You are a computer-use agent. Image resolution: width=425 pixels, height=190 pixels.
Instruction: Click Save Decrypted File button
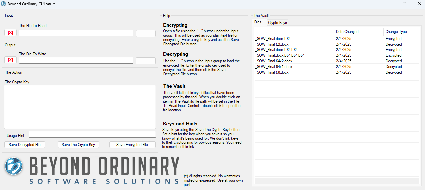25,145
